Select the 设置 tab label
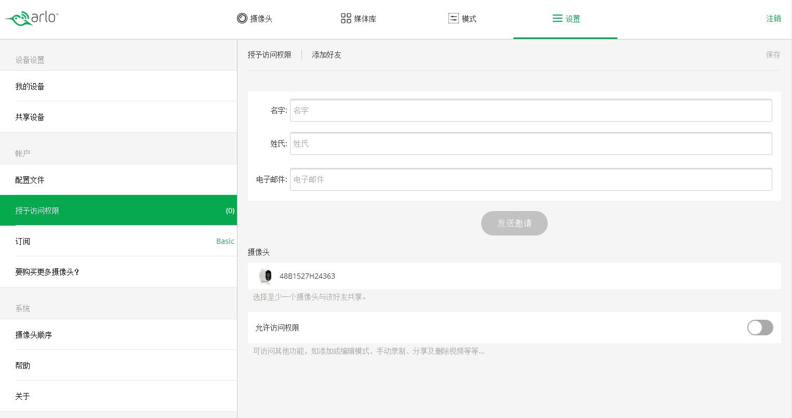Screen dimensions: 792x418 pos(573,19)
